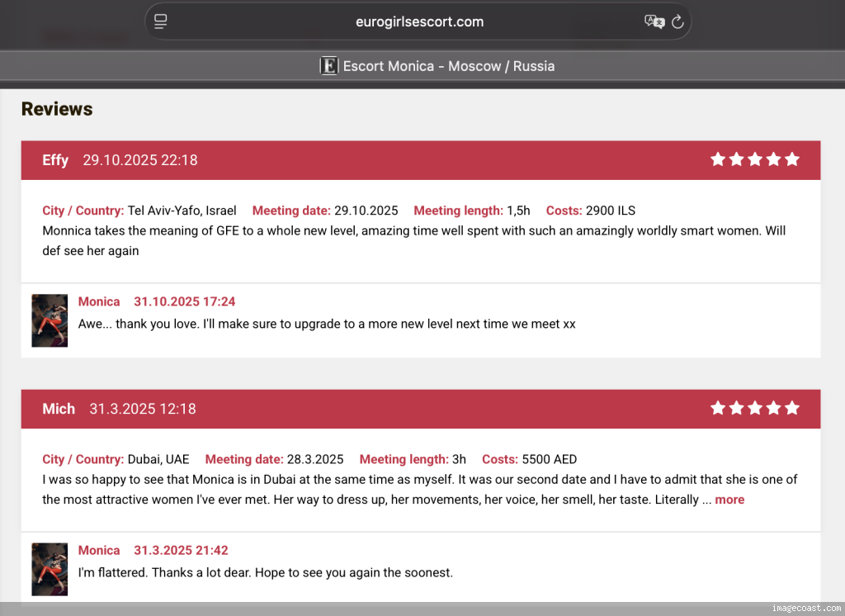Click Monica's name on the 31.3.2025 reply

coord(99,550)
